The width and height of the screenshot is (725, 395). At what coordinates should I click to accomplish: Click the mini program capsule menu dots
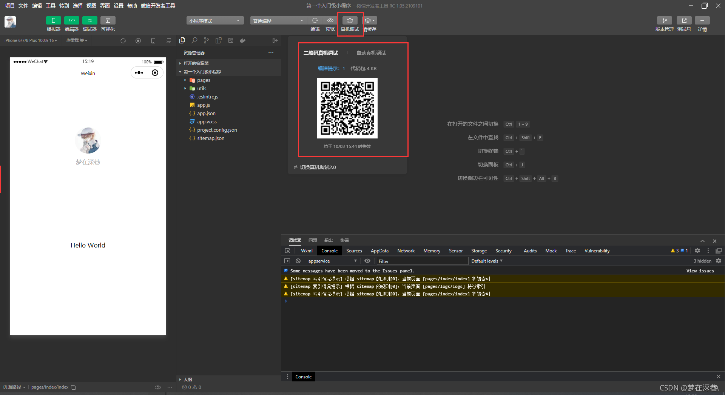coord(139,73)
